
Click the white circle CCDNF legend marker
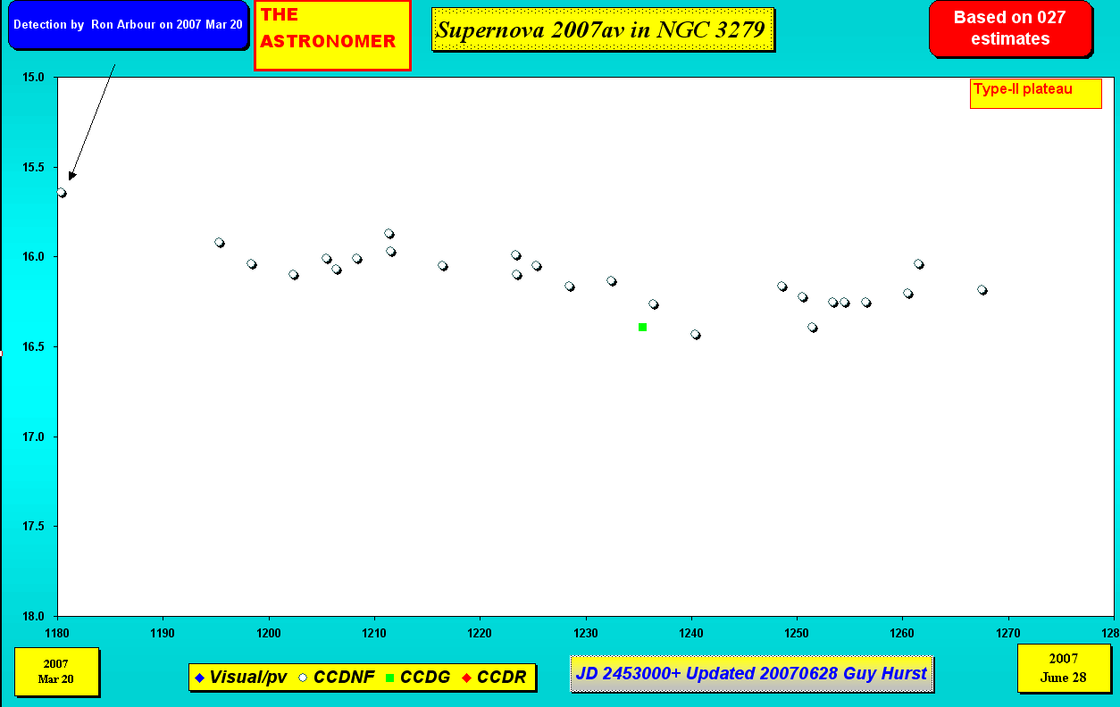click(303, 678)
